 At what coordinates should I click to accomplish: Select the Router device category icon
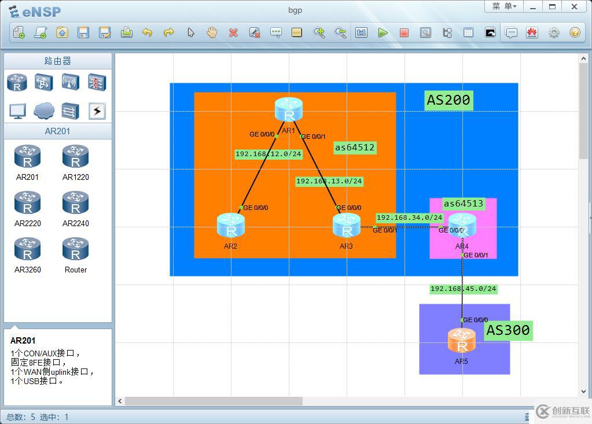(17, 82)
